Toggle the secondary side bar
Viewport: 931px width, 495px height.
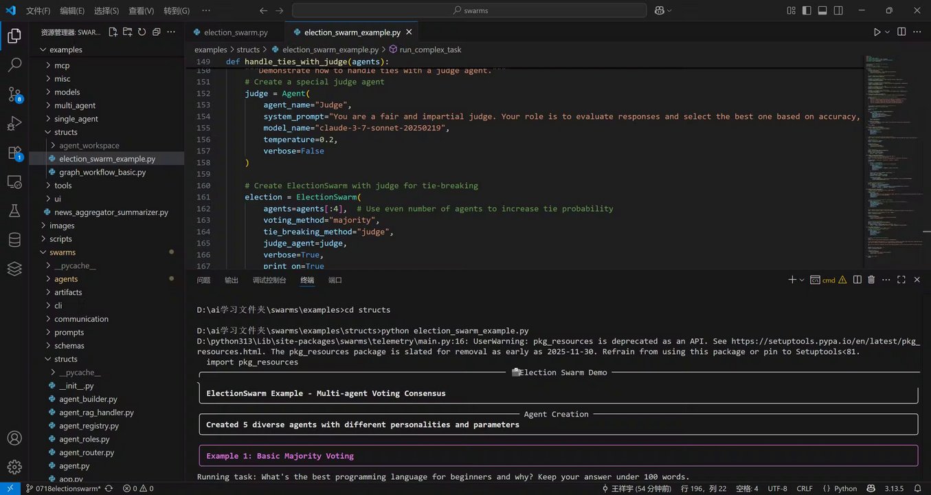[x=838, y=10]
